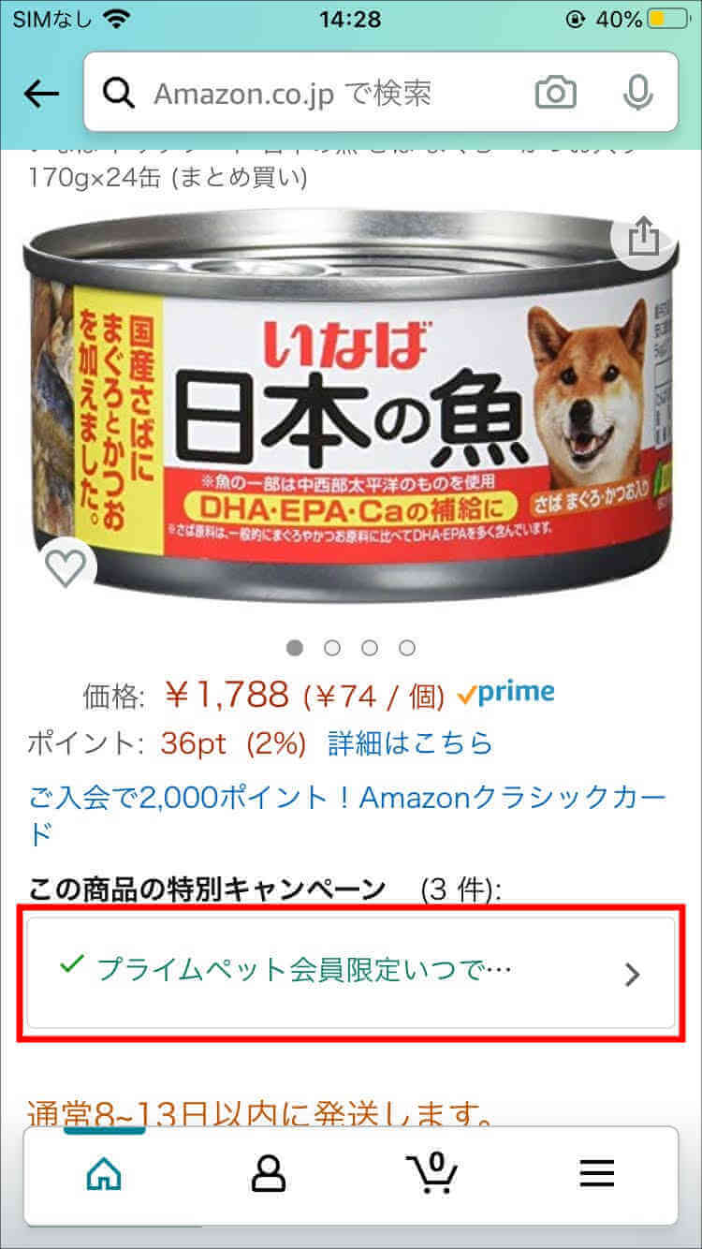Select the fourth image carousel dot

[x=407, y=647]
